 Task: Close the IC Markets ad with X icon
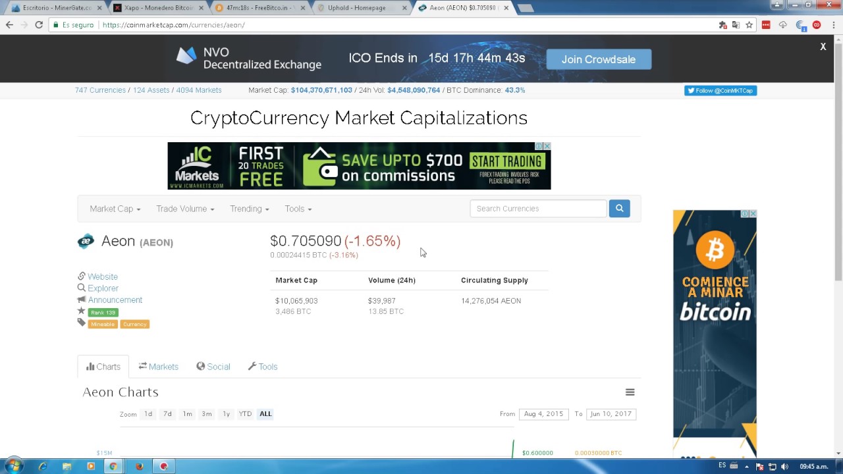pos(546,146)
